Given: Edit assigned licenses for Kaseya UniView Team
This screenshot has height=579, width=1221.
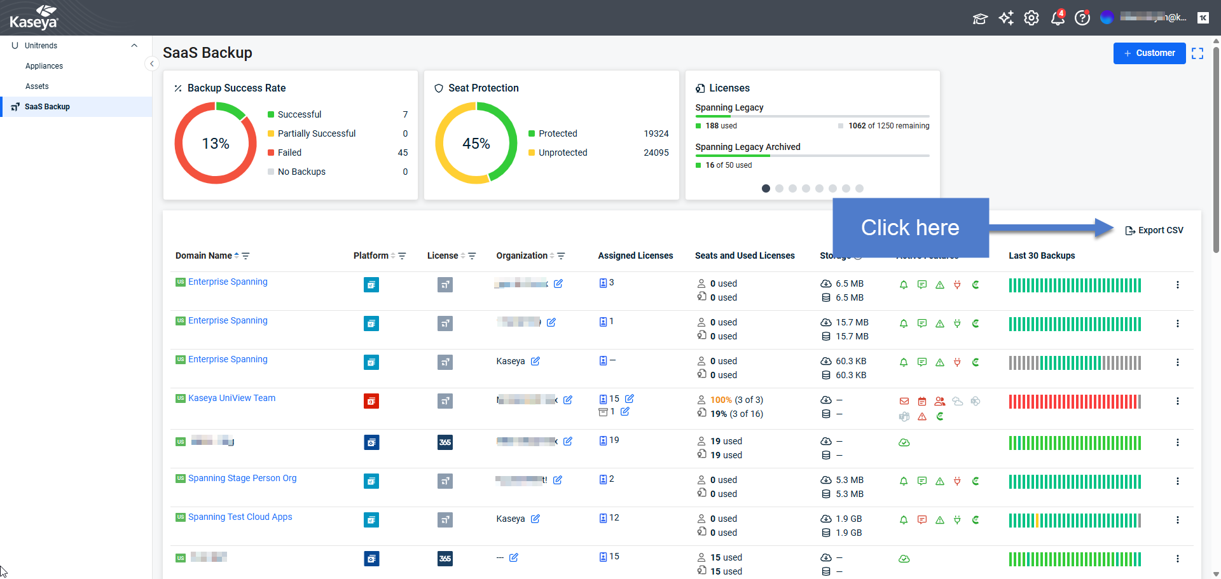Looking at the screenshot, I should (629, 398).
